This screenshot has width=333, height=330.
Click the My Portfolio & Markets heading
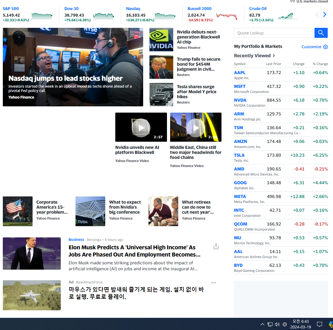(x=258, y=46)
